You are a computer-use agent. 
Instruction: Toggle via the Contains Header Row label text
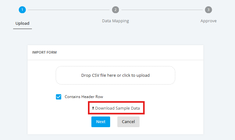(x=84, y=97)
